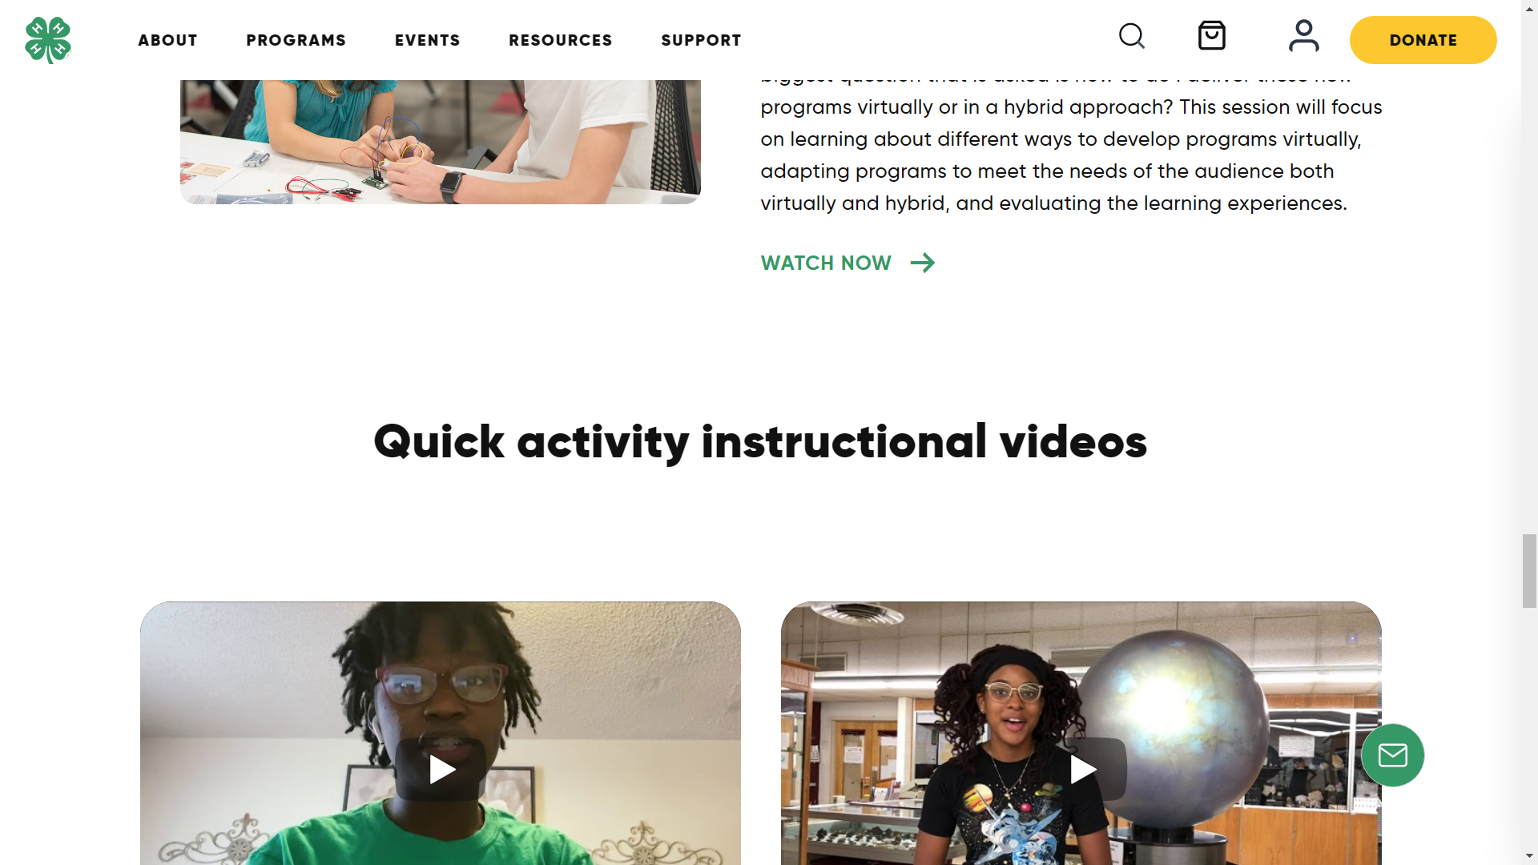The height and width of the screenshot is (865, 1538).
Task: Expand the Support navigation menu
Action: (x=702, y=40)
